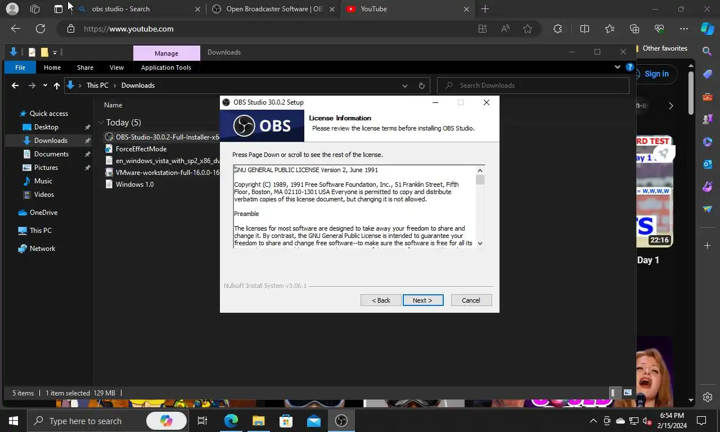Open Mail app from taskbar

click(313, 421)
